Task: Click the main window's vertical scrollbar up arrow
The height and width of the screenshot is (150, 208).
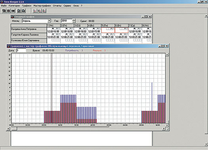Action: pos(206,16)
